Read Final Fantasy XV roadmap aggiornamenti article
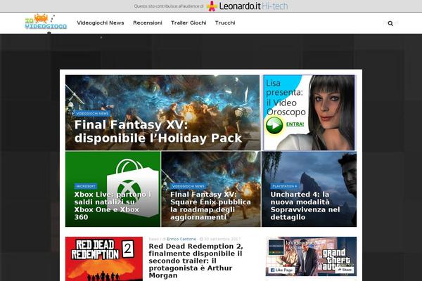Viewport: 422px width, 281px height. 210,206
